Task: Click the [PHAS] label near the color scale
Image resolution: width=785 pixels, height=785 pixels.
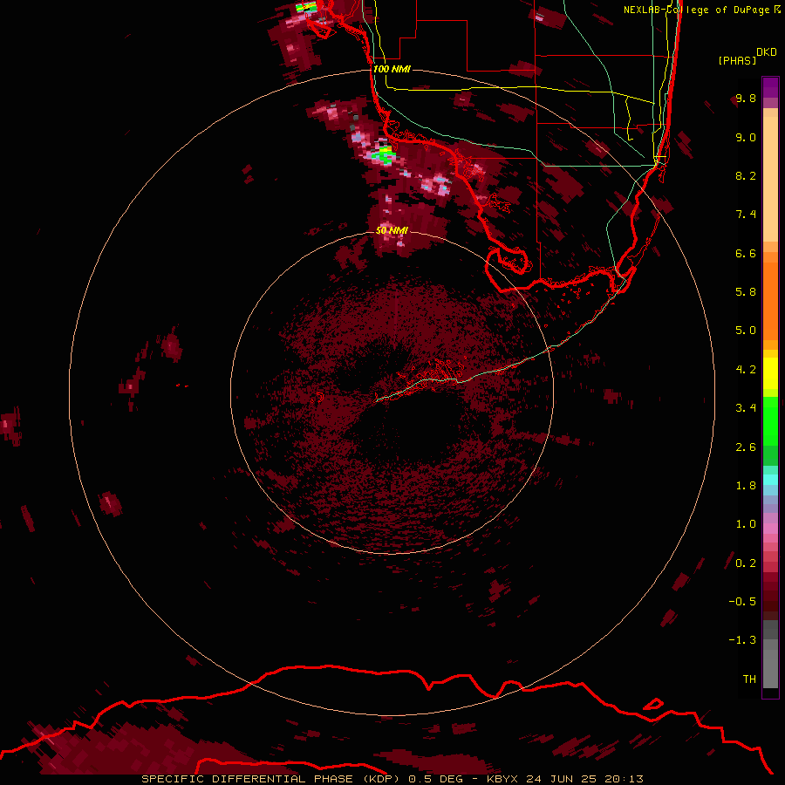Action: point(737,61)
